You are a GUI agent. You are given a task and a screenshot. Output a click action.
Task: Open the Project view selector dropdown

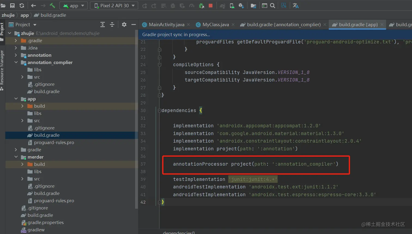[x=35, y=25]
